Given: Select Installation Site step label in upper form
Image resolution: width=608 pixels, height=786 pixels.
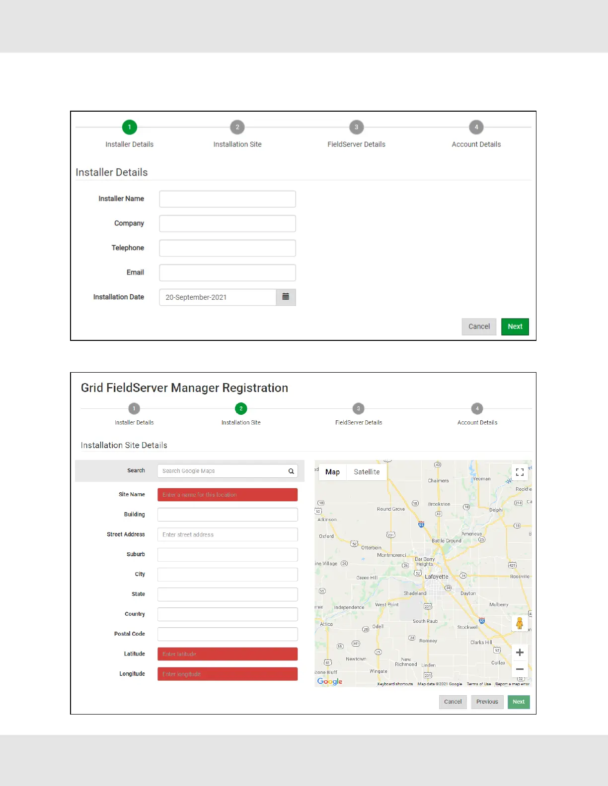Looking at the screenshot, I should point(237,144).
